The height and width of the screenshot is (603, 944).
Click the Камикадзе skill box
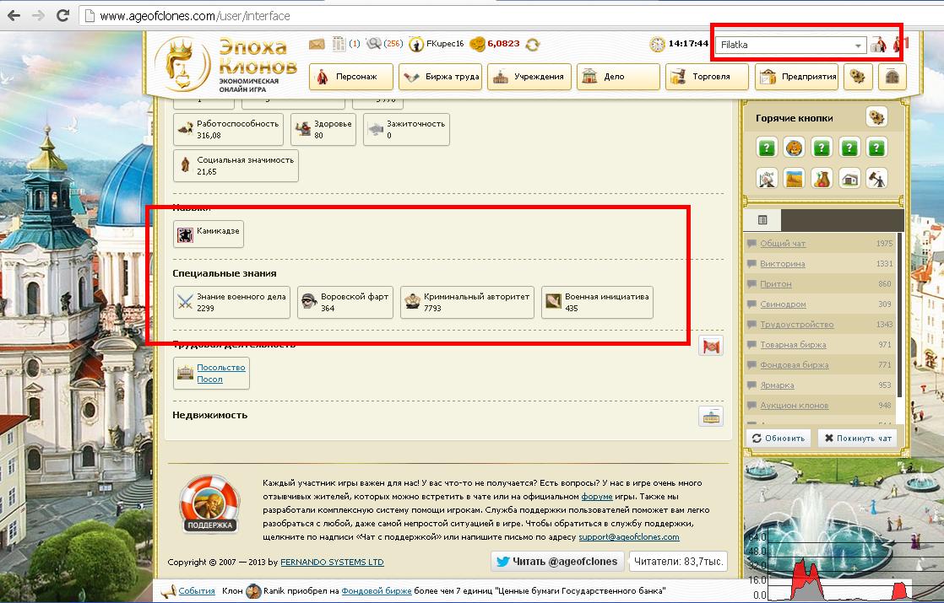point(209,234)
